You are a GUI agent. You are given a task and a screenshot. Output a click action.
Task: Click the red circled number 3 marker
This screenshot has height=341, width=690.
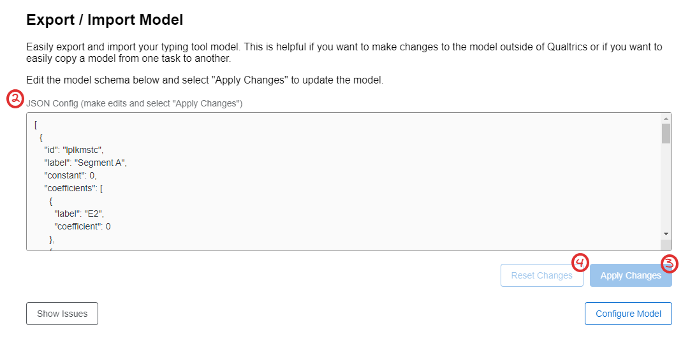[x=669, y=264]
